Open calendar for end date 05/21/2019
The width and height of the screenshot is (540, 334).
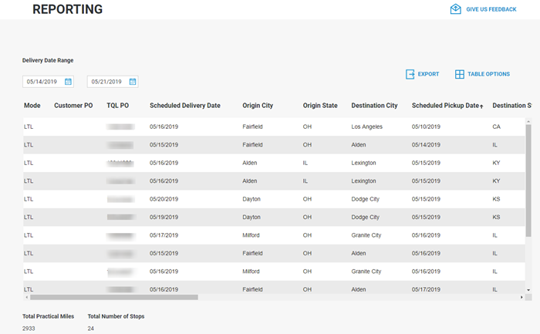click(x=133, y=82)
